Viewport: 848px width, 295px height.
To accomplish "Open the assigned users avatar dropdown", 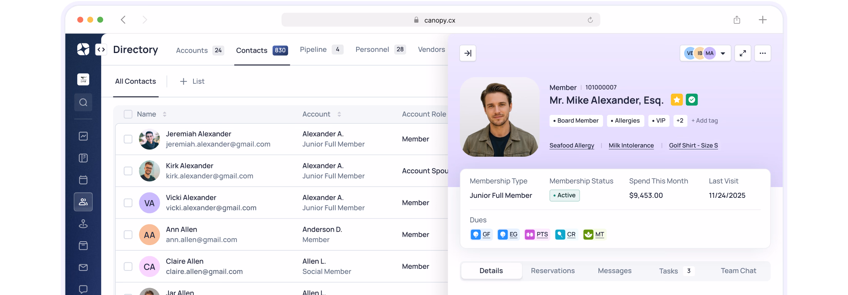I will coord(705,53).
